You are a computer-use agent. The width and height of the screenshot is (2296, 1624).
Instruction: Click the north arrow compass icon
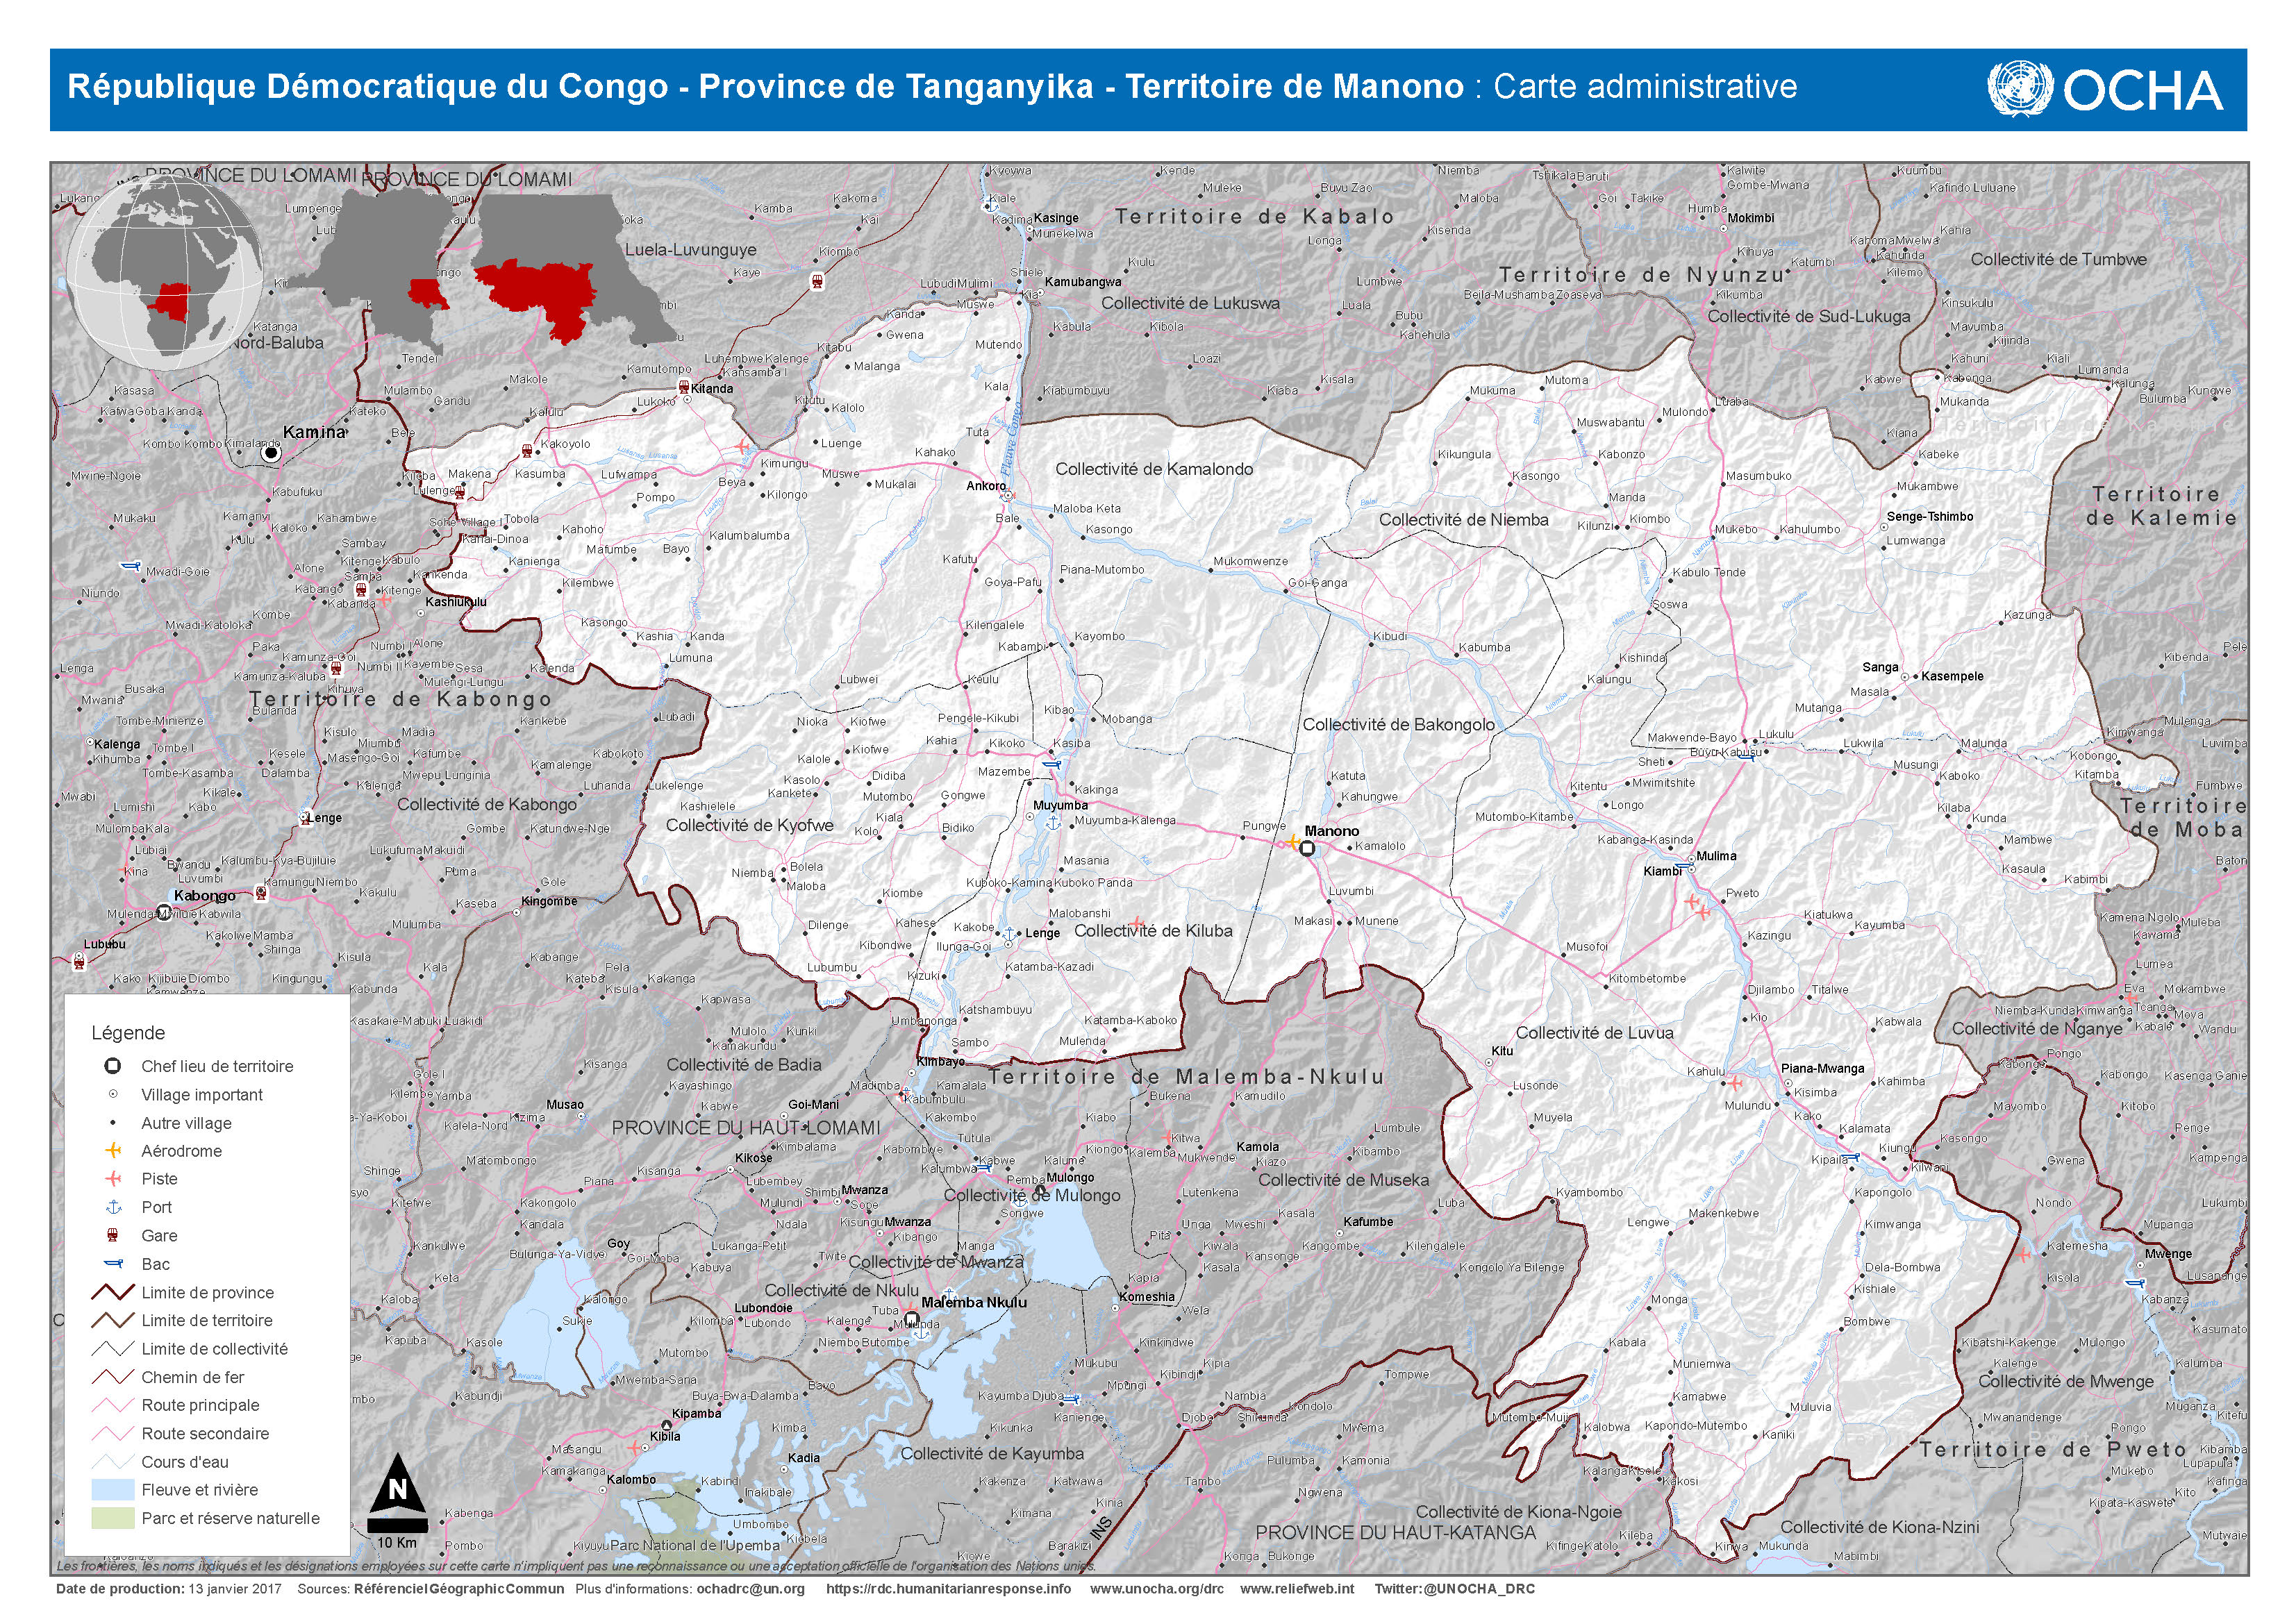pos(397,1490)
